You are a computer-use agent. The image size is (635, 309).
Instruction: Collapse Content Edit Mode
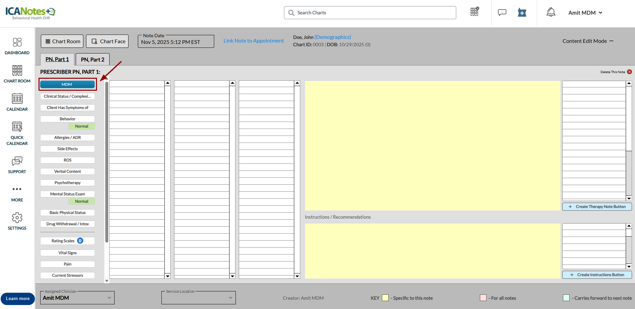(x=612, y=41)
